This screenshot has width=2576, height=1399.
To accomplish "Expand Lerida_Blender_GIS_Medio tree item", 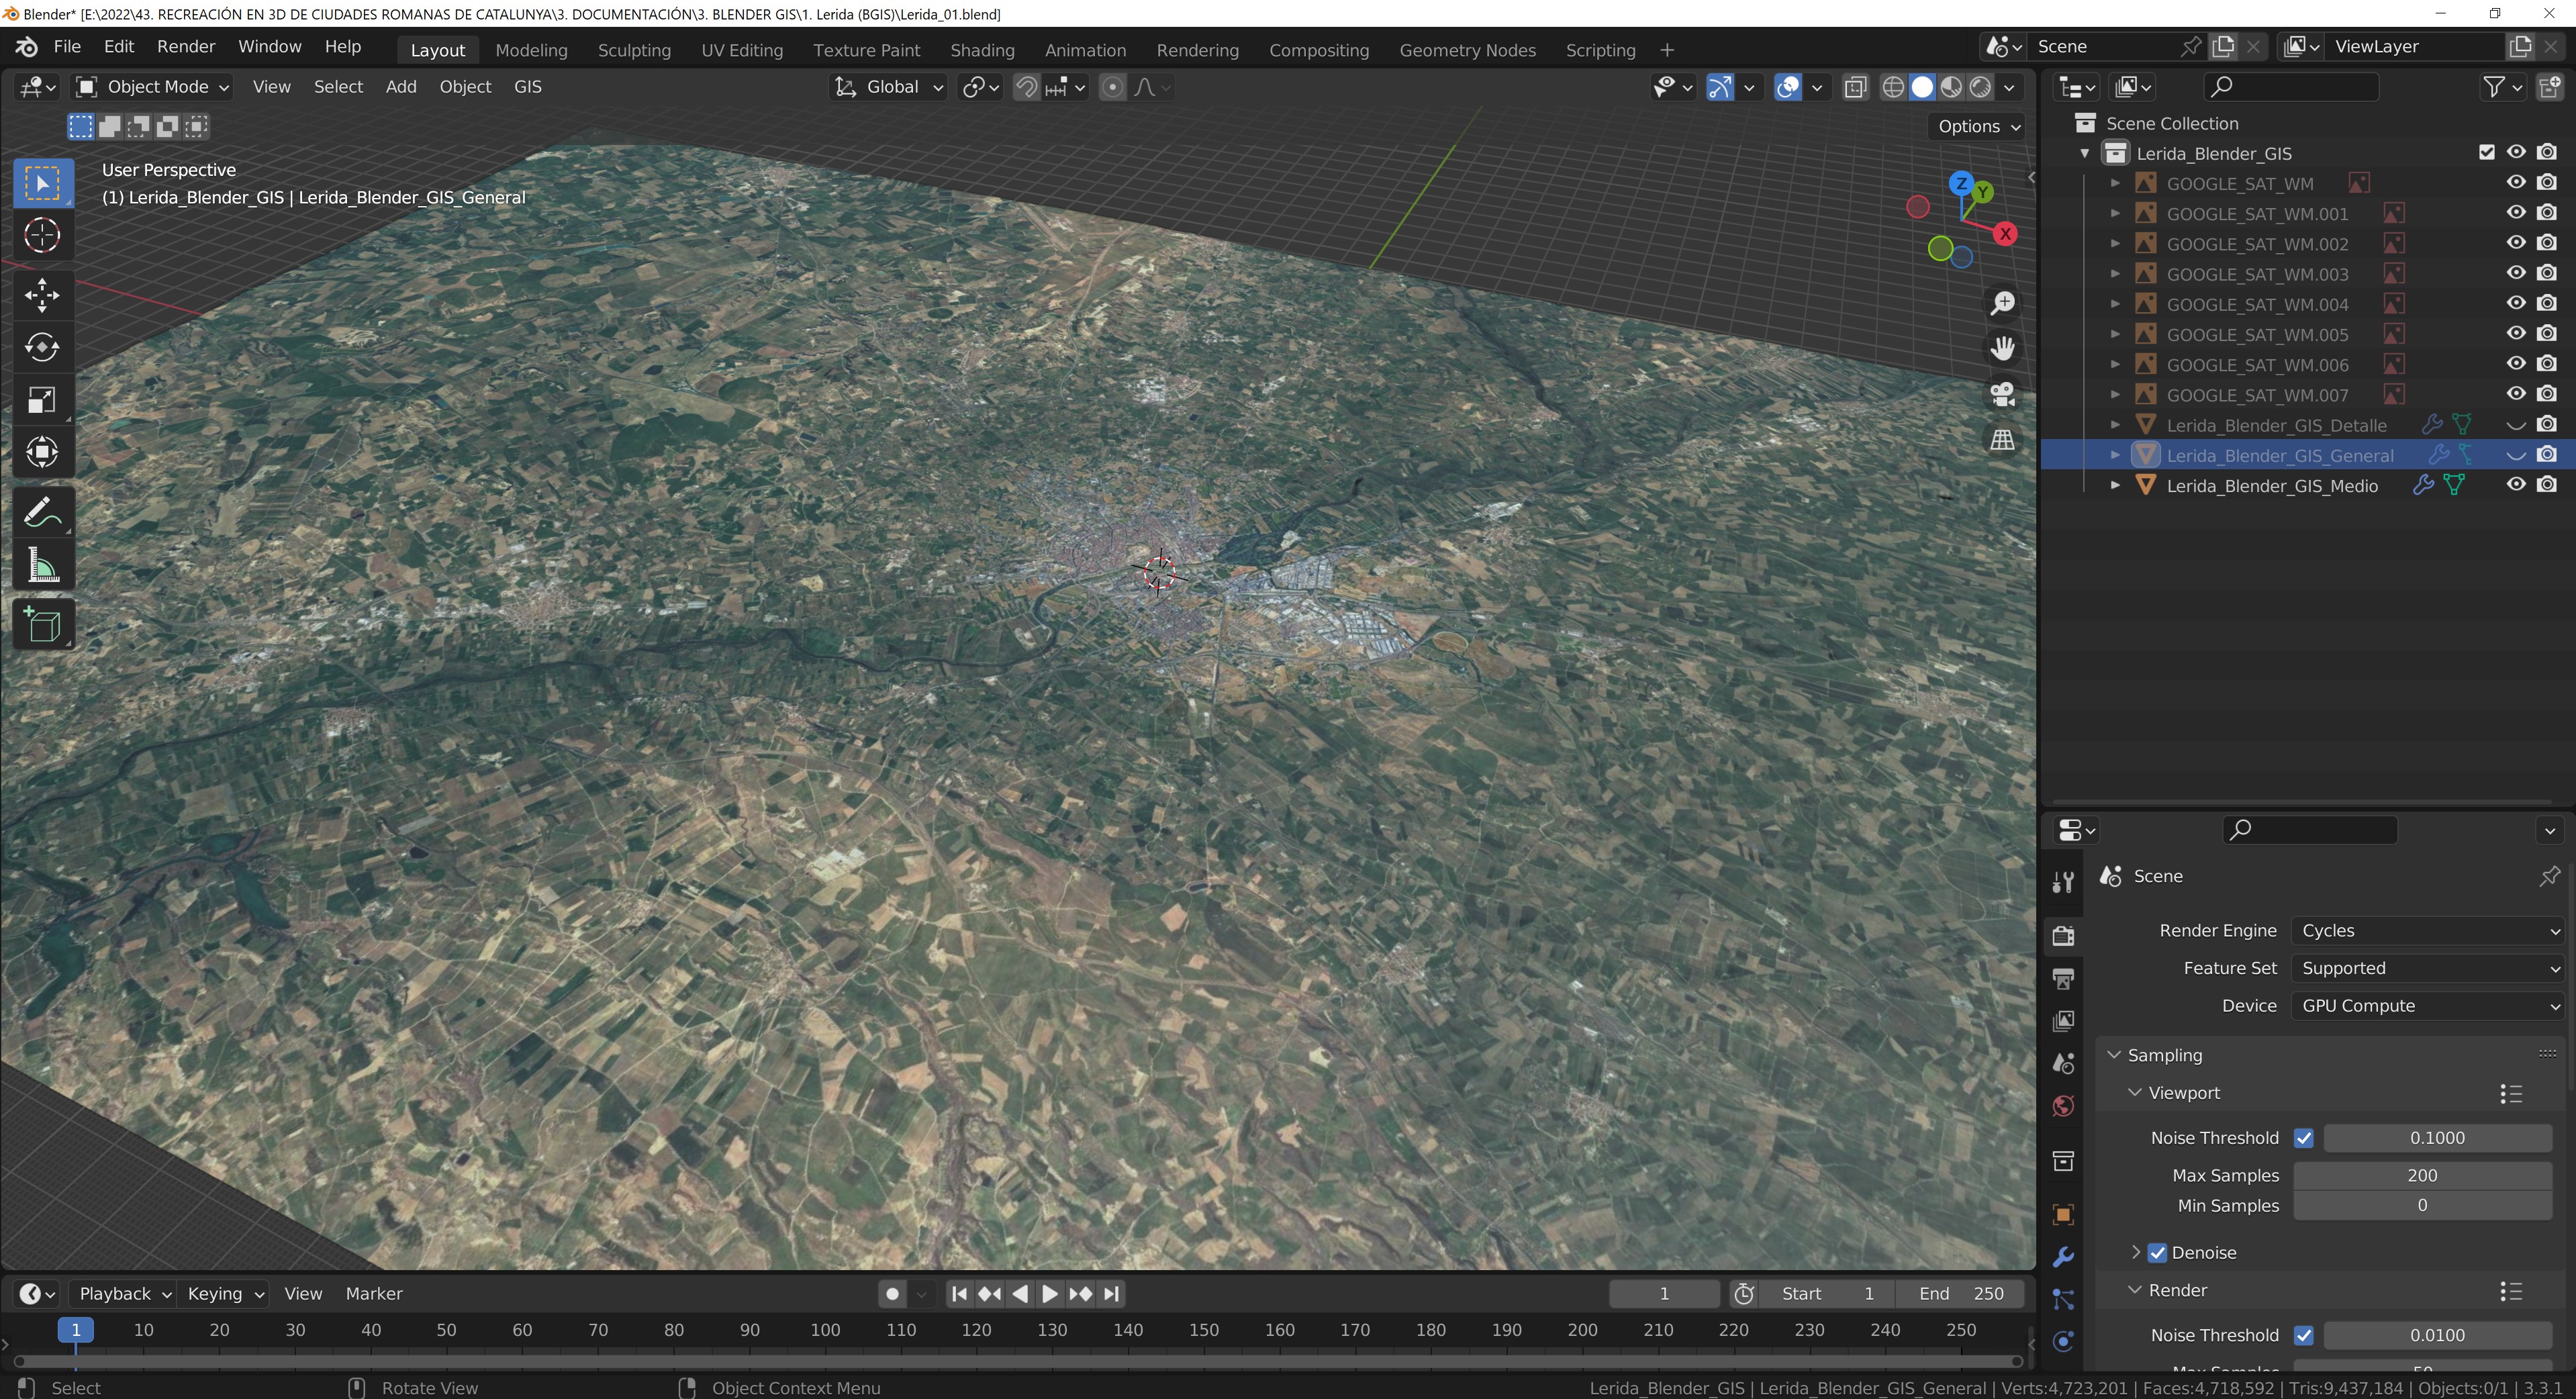I will pyautogui.click(x=2115, y=485).
